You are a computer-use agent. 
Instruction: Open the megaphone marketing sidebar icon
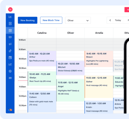(x=10, y=44)
